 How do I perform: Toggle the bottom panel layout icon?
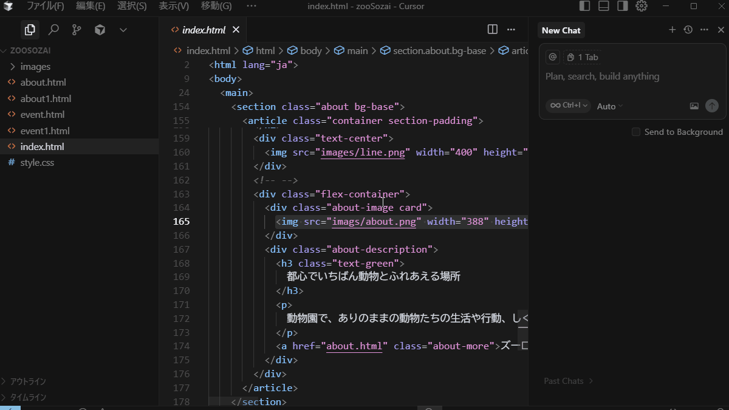pyautogui.click(x=604, y=6)
